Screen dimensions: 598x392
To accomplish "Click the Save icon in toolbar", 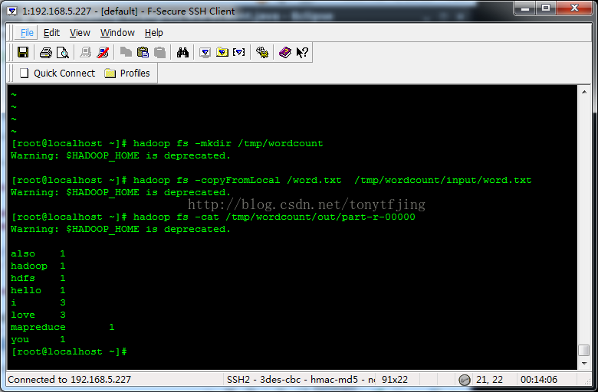I will click(23, 52).
